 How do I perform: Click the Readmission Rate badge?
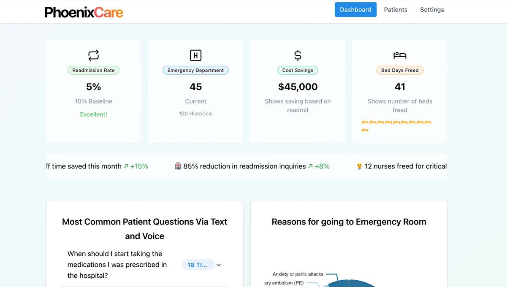tap(93, 70)
